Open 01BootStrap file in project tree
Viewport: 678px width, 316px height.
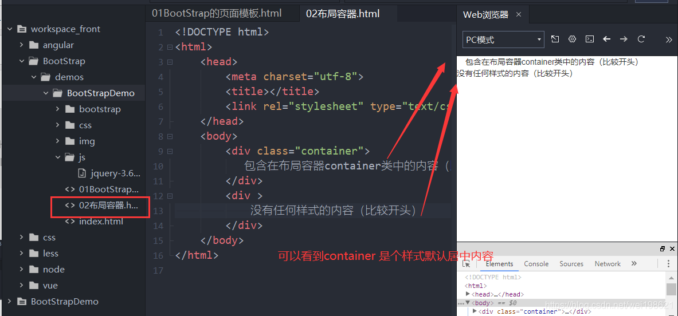[108, 189]
